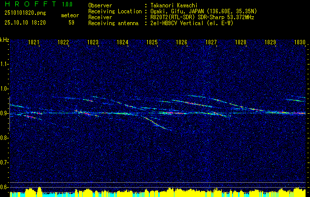Screen dimensions: 310x197
Task: Click the gray vertical range bar near 0.9 kHz
Action: point(9,114)
